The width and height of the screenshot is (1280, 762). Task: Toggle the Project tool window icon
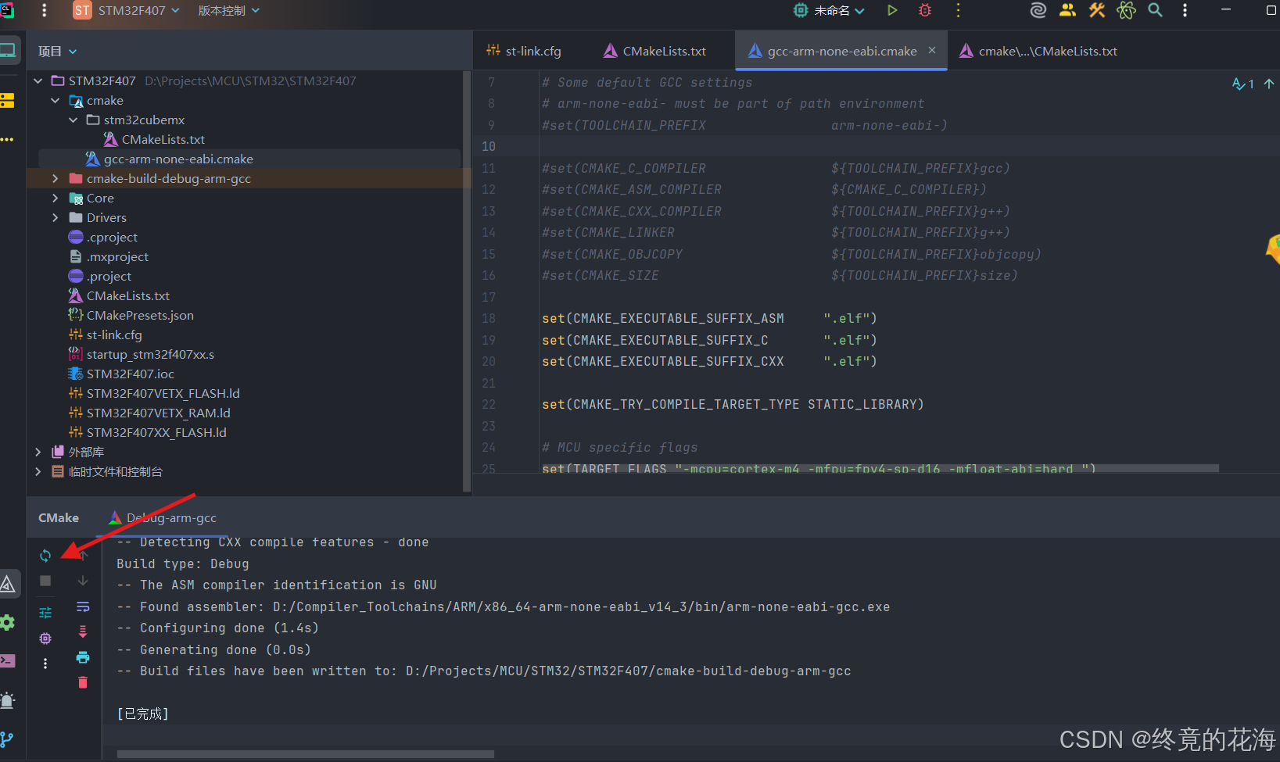pos(8,51)
